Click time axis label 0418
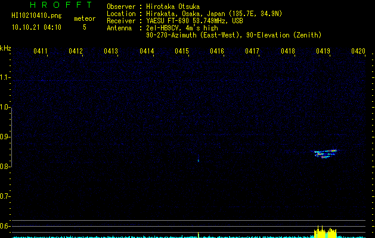Viewport: 375px width, 238px height. (x=288, y=51)
